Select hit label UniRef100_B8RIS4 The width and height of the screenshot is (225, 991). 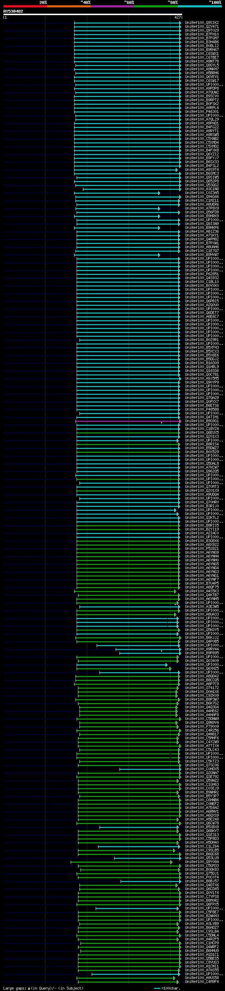[x=201, y=444]
